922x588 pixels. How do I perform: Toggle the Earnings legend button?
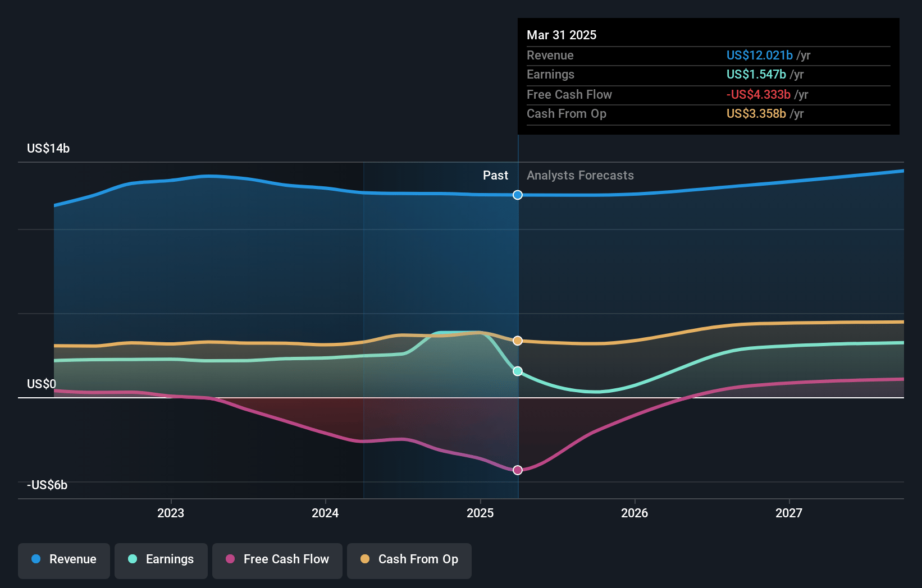pos(161,560)
